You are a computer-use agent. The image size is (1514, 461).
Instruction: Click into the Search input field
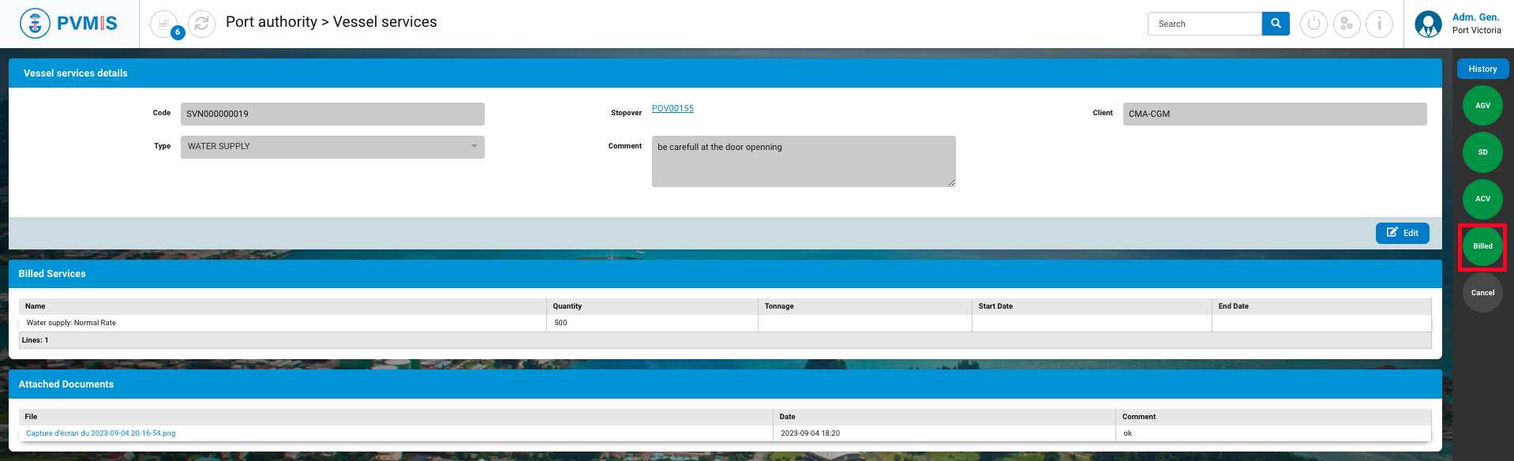tap(1205, 24)
